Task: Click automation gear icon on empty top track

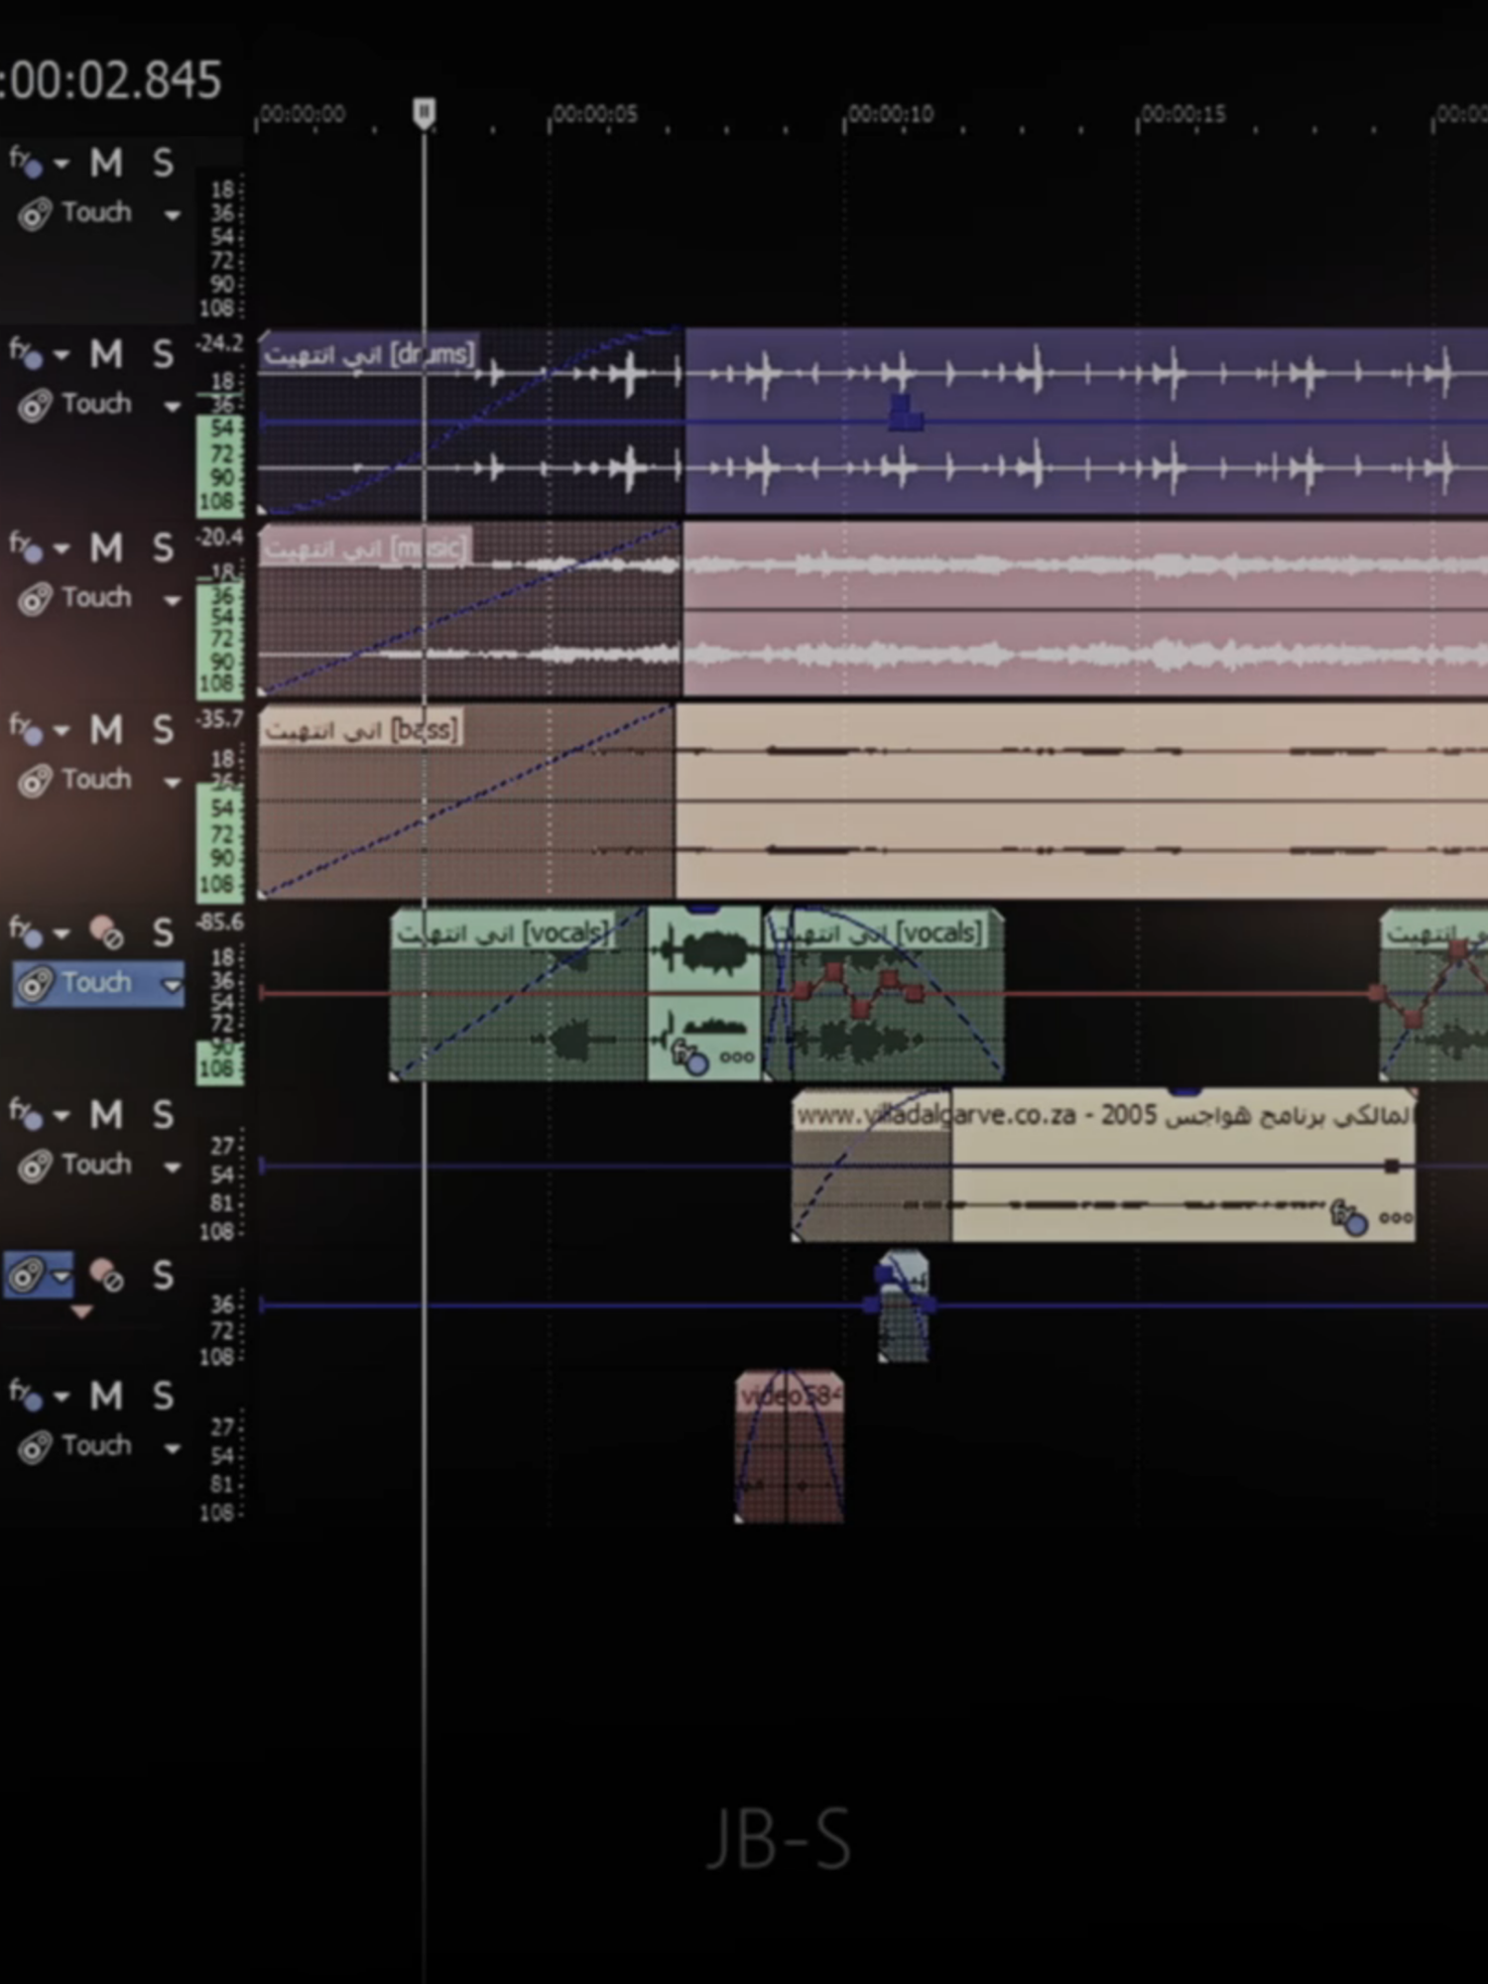Action: [x=35, y=214]
